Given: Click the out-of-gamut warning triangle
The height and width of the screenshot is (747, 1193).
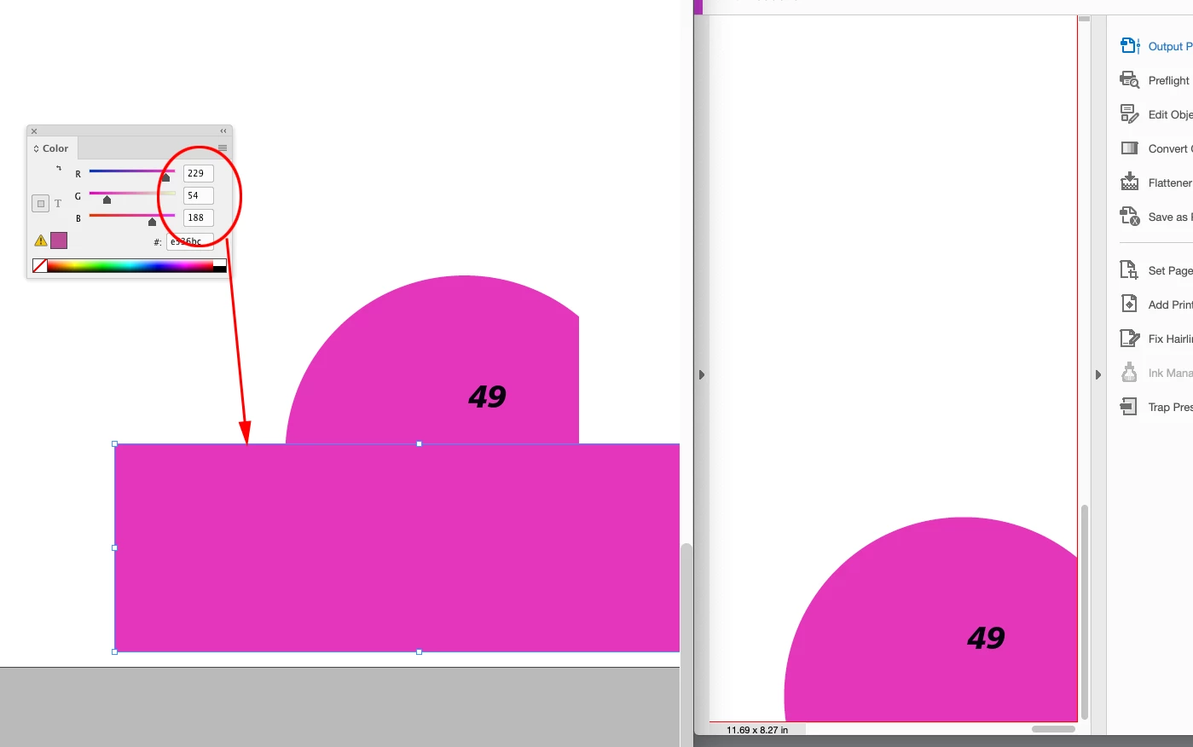Looking at the screenshot, I should [x=40, y=240].
